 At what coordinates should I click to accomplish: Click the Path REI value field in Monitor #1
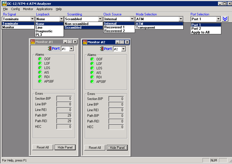pos(64,121)
